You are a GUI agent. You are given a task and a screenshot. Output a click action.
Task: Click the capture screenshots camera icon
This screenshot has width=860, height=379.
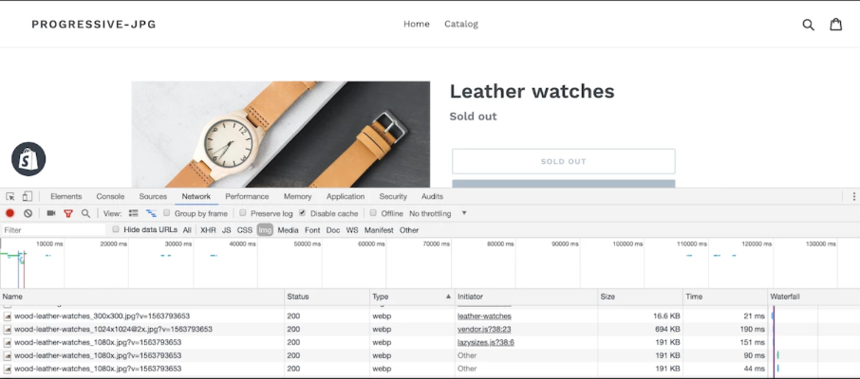coord(51,213)
